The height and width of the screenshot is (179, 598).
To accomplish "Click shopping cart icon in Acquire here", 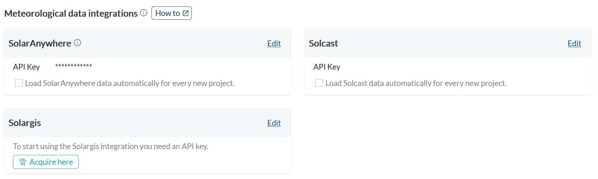I will point(23,162).
